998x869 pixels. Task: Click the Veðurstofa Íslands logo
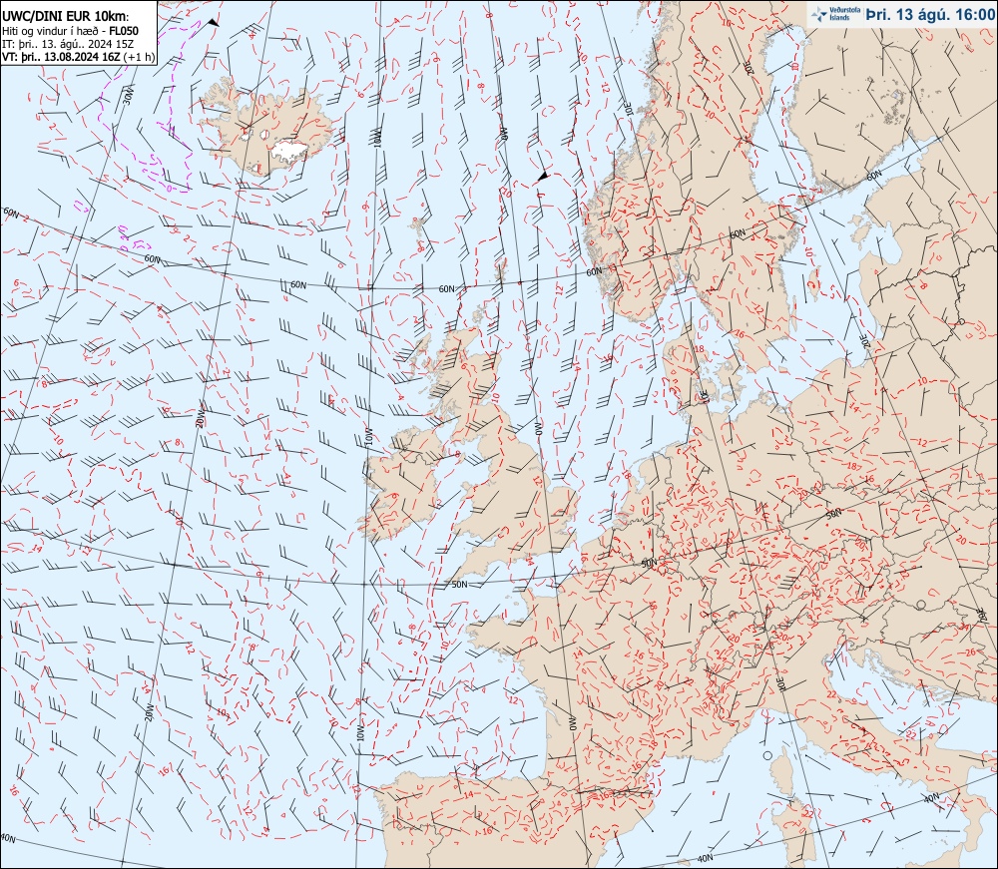(x=833, y=14)
